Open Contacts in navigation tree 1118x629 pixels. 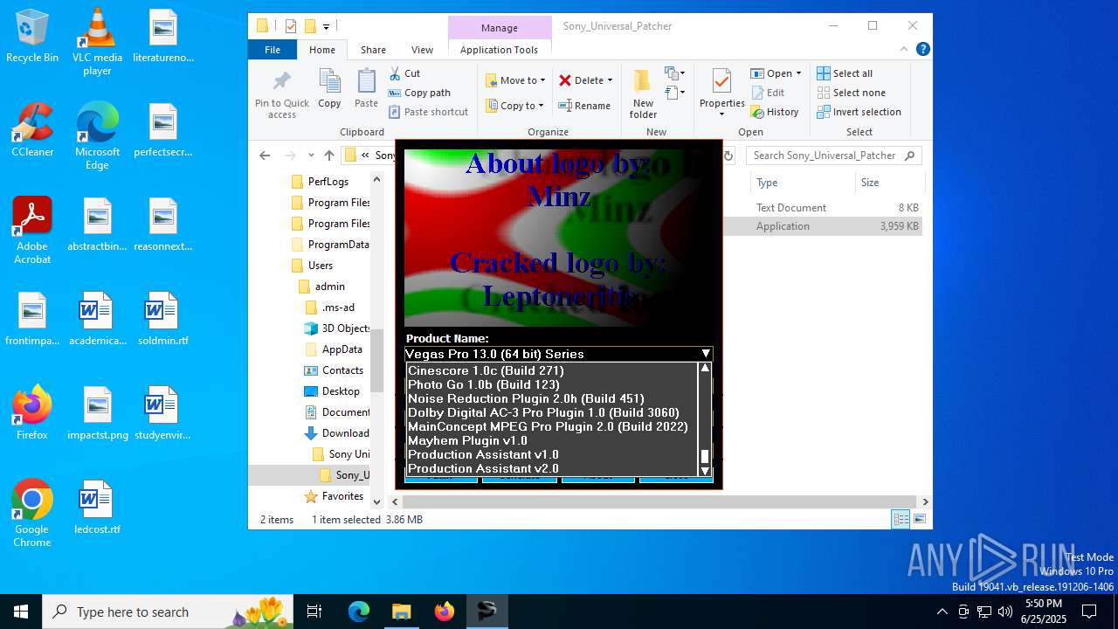coord(342,370)
